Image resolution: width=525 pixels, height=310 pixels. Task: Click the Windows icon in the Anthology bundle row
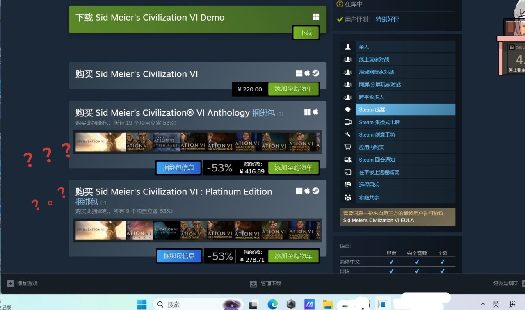coord(308,112)
